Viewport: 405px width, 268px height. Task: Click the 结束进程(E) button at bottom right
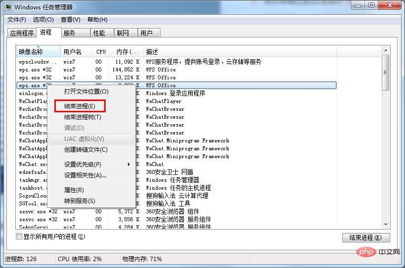[366, 237]
